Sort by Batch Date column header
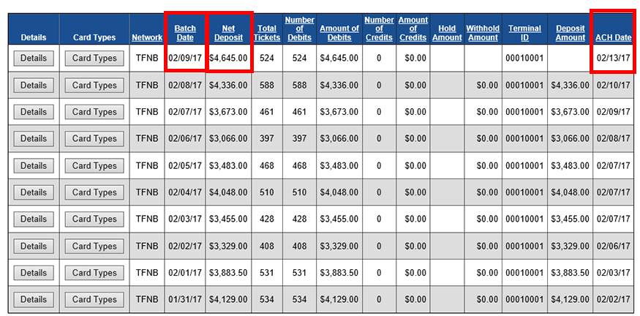Image resolution: width=640 pixels, height=316 pixels. pyautogui.click(x=185, y=33)
